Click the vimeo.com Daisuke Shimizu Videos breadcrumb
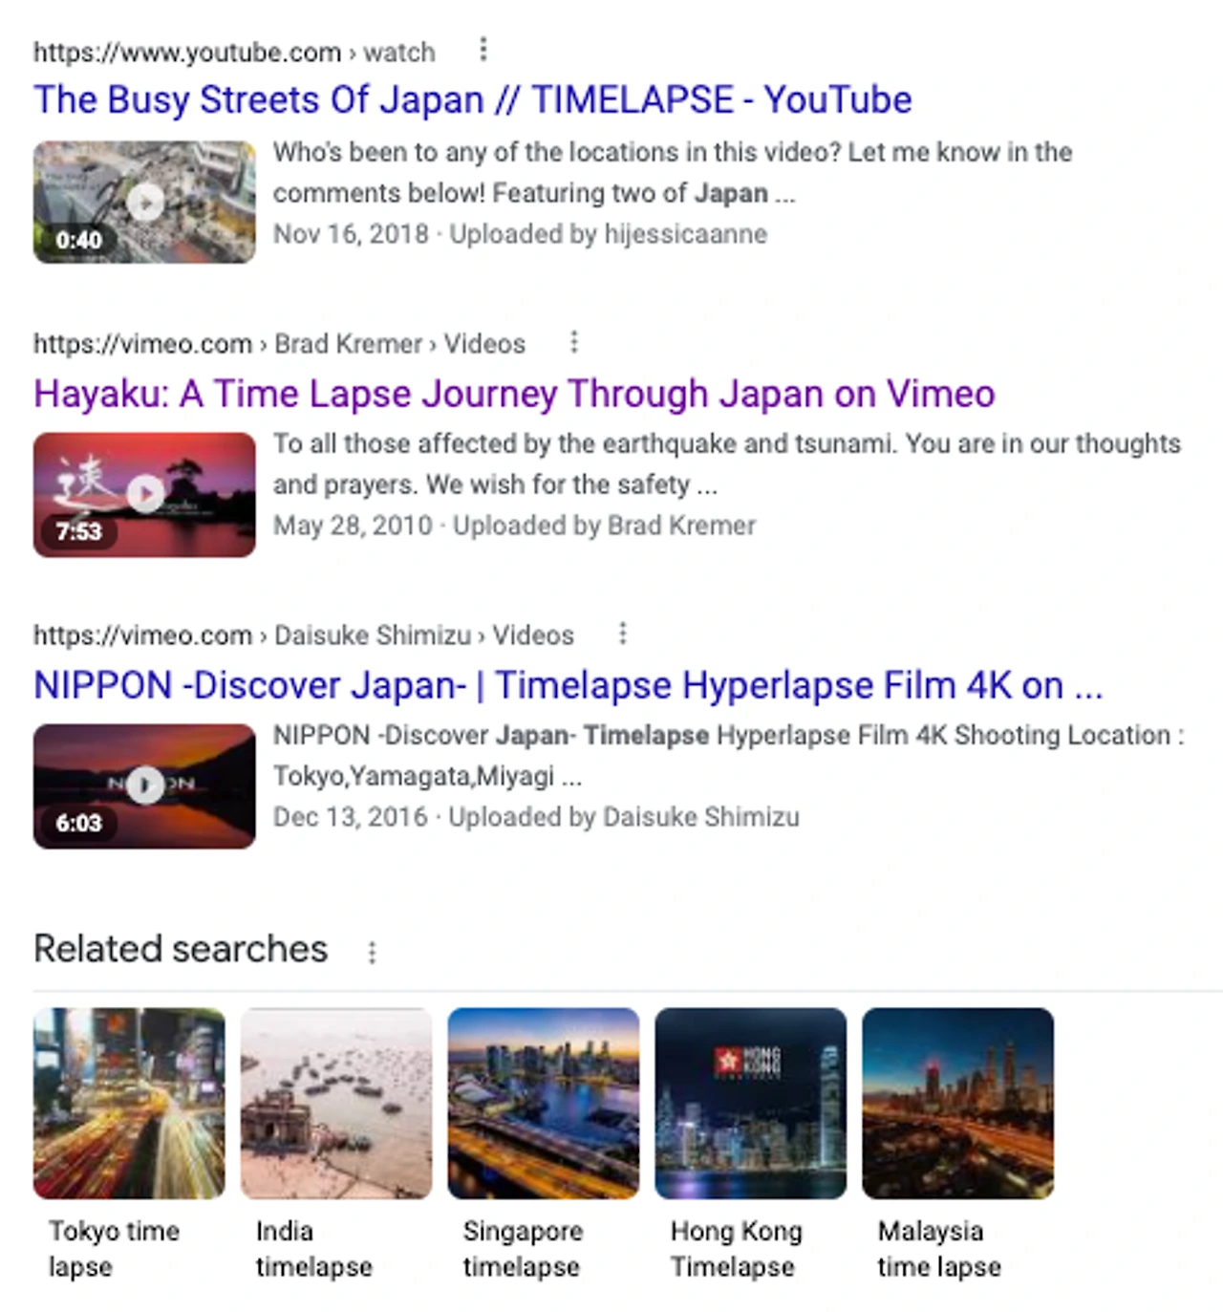This screenshot has width=1223, height=1312. (x=304, y=635)
